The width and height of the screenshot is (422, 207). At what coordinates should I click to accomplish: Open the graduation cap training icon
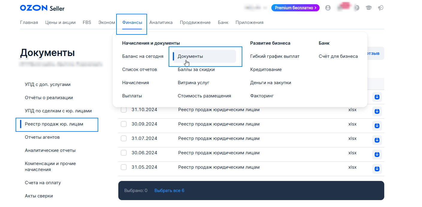coord(369,8)
